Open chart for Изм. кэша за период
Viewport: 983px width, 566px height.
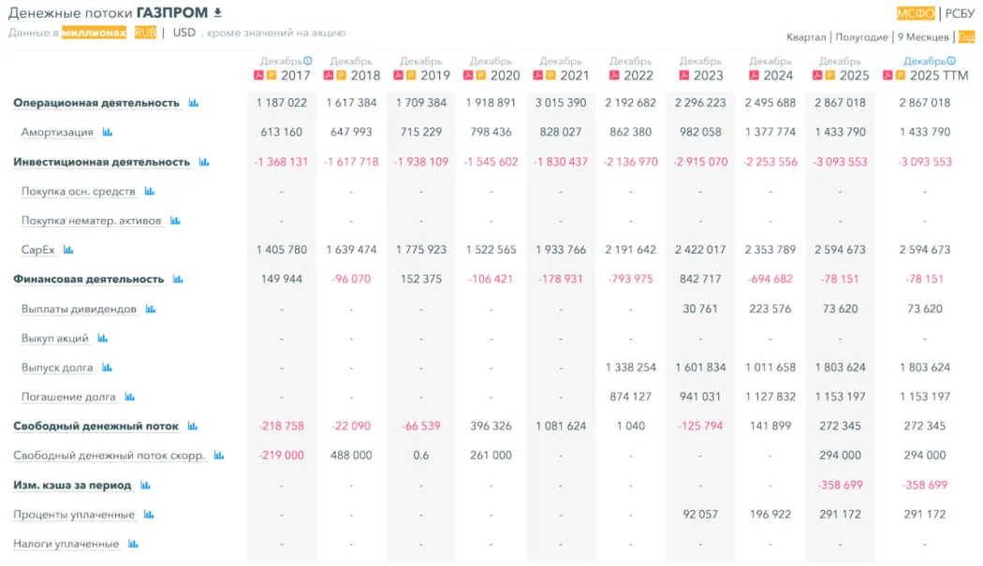(x=145, y=485)
